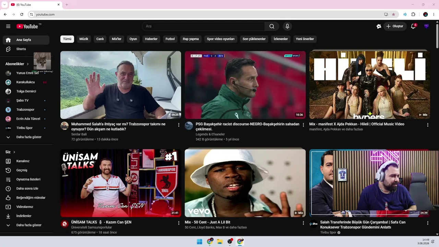Go back in the browser
This screenshot has width=439, height=247.
(x=5, y=14)
